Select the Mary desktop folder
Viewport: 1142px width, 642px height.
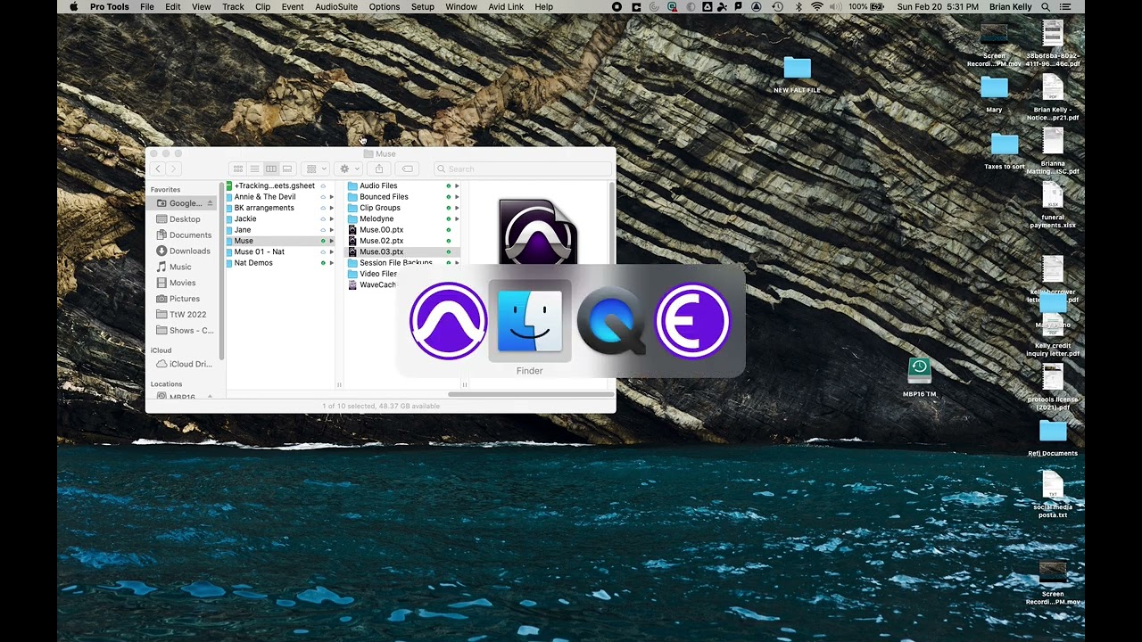click(994, 95)
